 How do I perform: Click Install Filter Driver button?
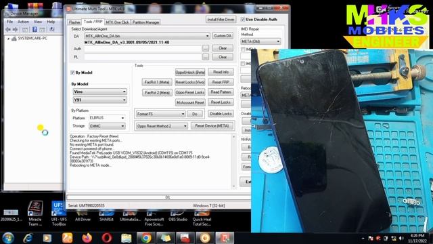coord(221,20)
